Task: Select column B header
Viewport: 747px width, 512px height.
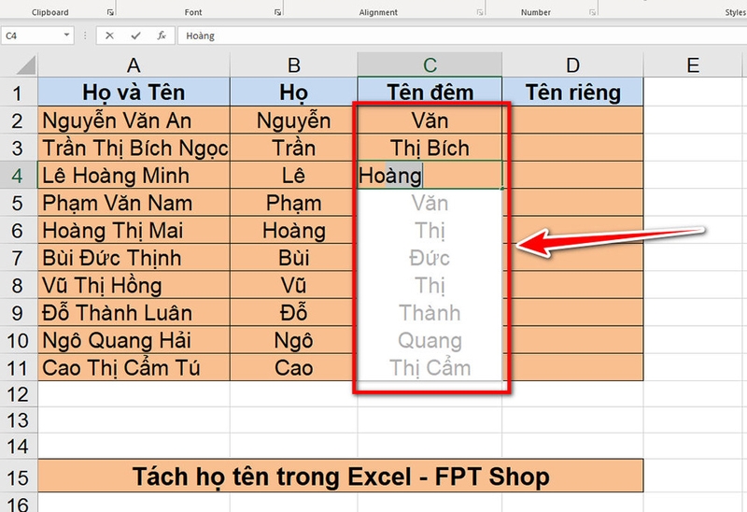Action: 294,65
